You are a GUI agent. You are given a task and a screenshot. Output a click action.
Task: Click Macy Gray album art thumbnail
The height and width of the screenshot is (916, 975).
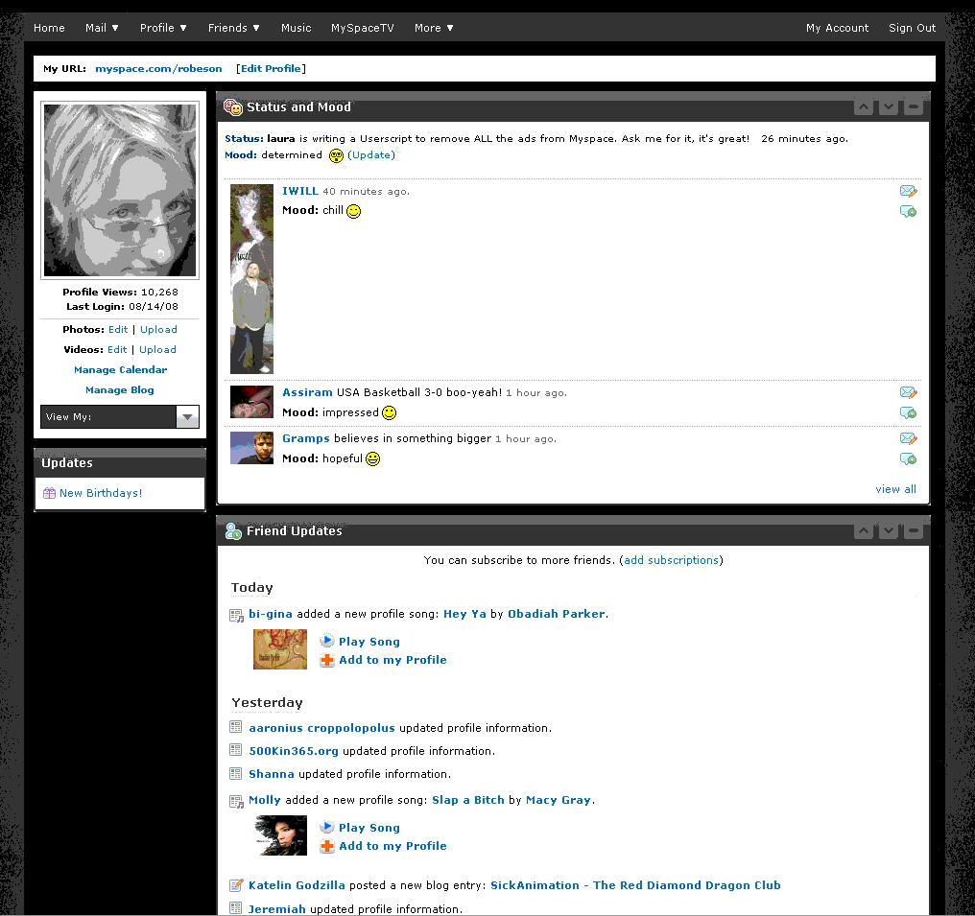click(281, 835)
